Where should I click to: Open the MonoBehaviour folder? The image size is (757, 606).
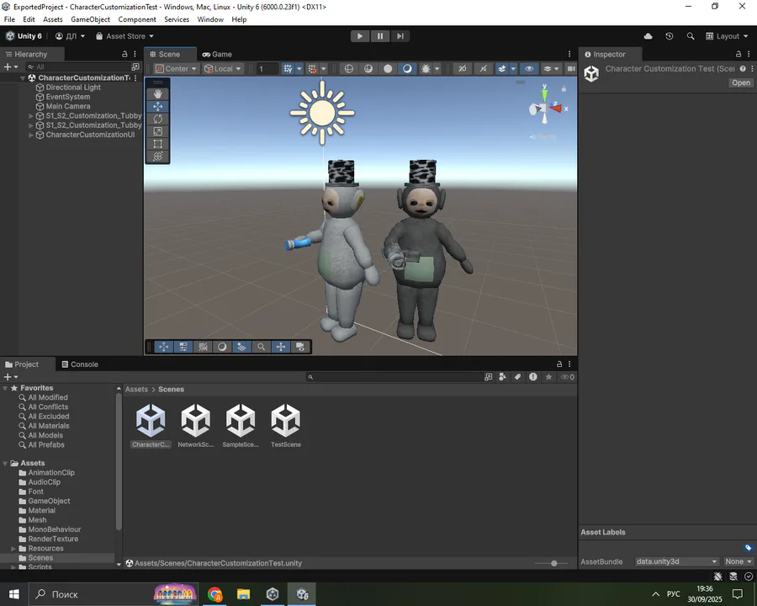(x=54, y=529)
